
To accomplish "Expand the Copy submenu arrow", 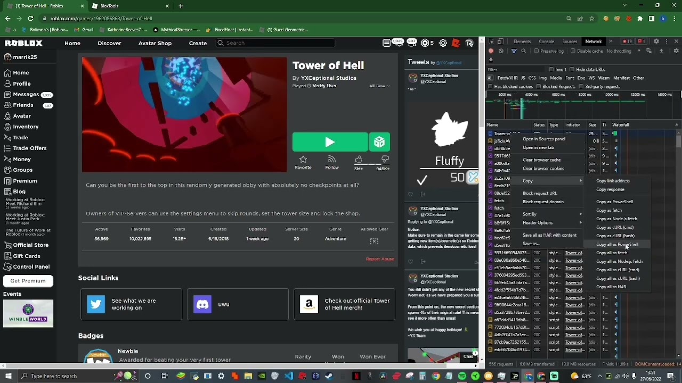I will click(581, 181).
